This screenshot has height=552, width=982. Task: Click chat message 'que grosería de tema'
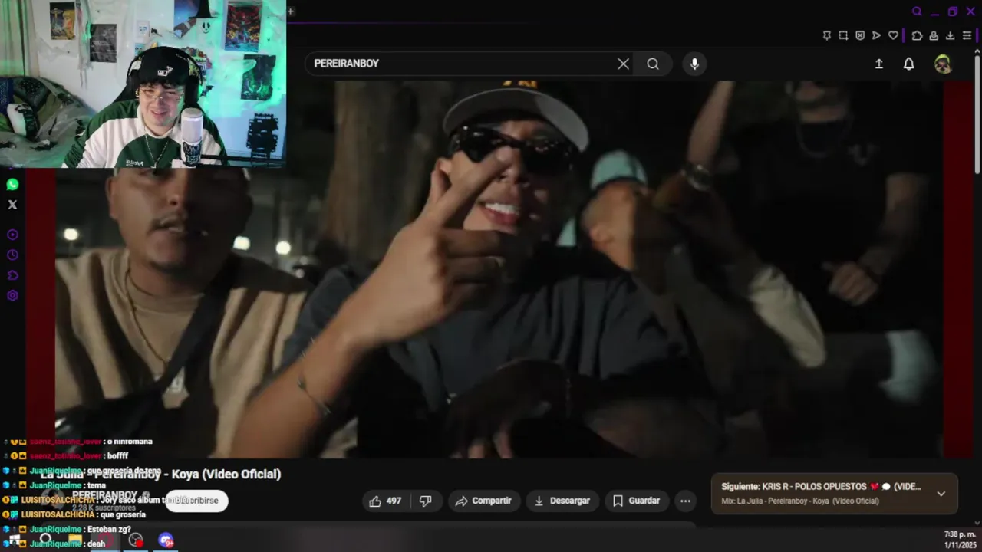124,471
